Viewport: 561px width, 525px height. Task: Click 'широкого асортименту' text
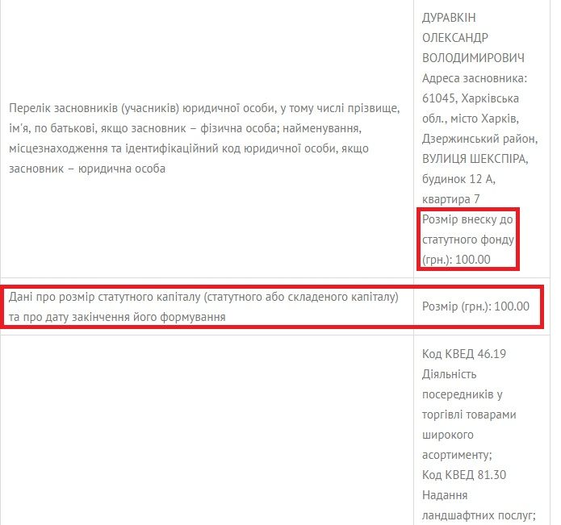tap(457, 444)
